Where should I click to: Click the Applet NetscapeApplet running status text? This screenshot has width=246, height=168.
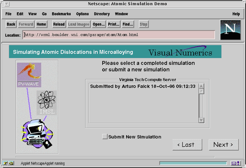[x=43, y=163]
